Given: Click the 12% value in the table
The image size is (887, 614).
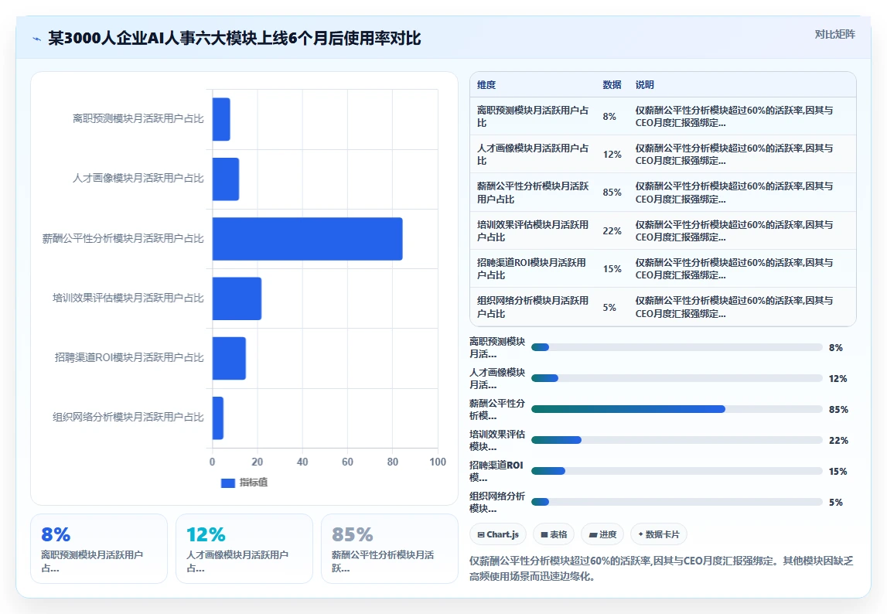Looking at the screenshot, I should (x=612, y=155).
